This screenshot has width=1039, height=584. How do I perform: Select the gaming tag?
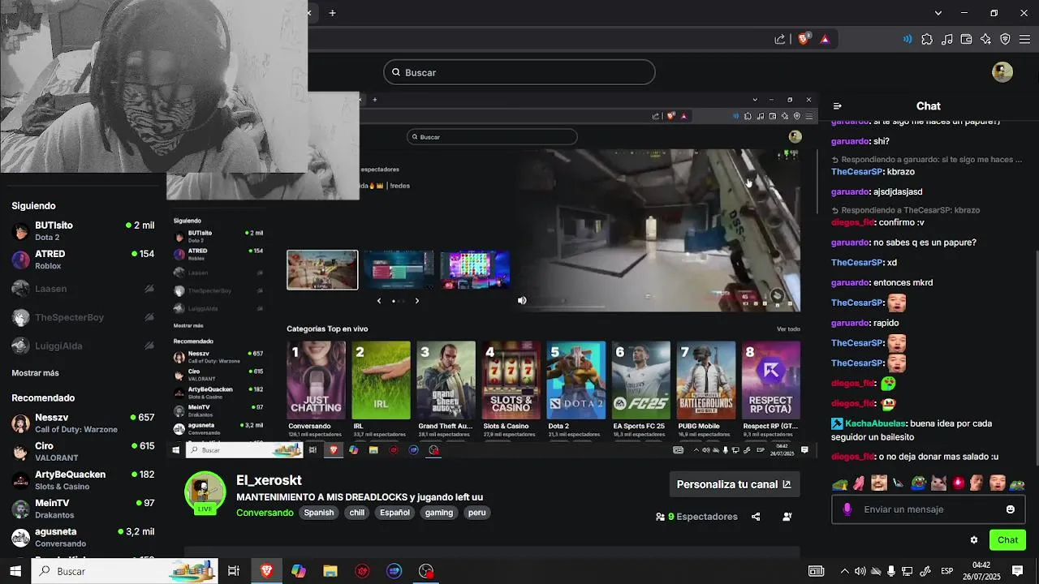click(439, 513)
